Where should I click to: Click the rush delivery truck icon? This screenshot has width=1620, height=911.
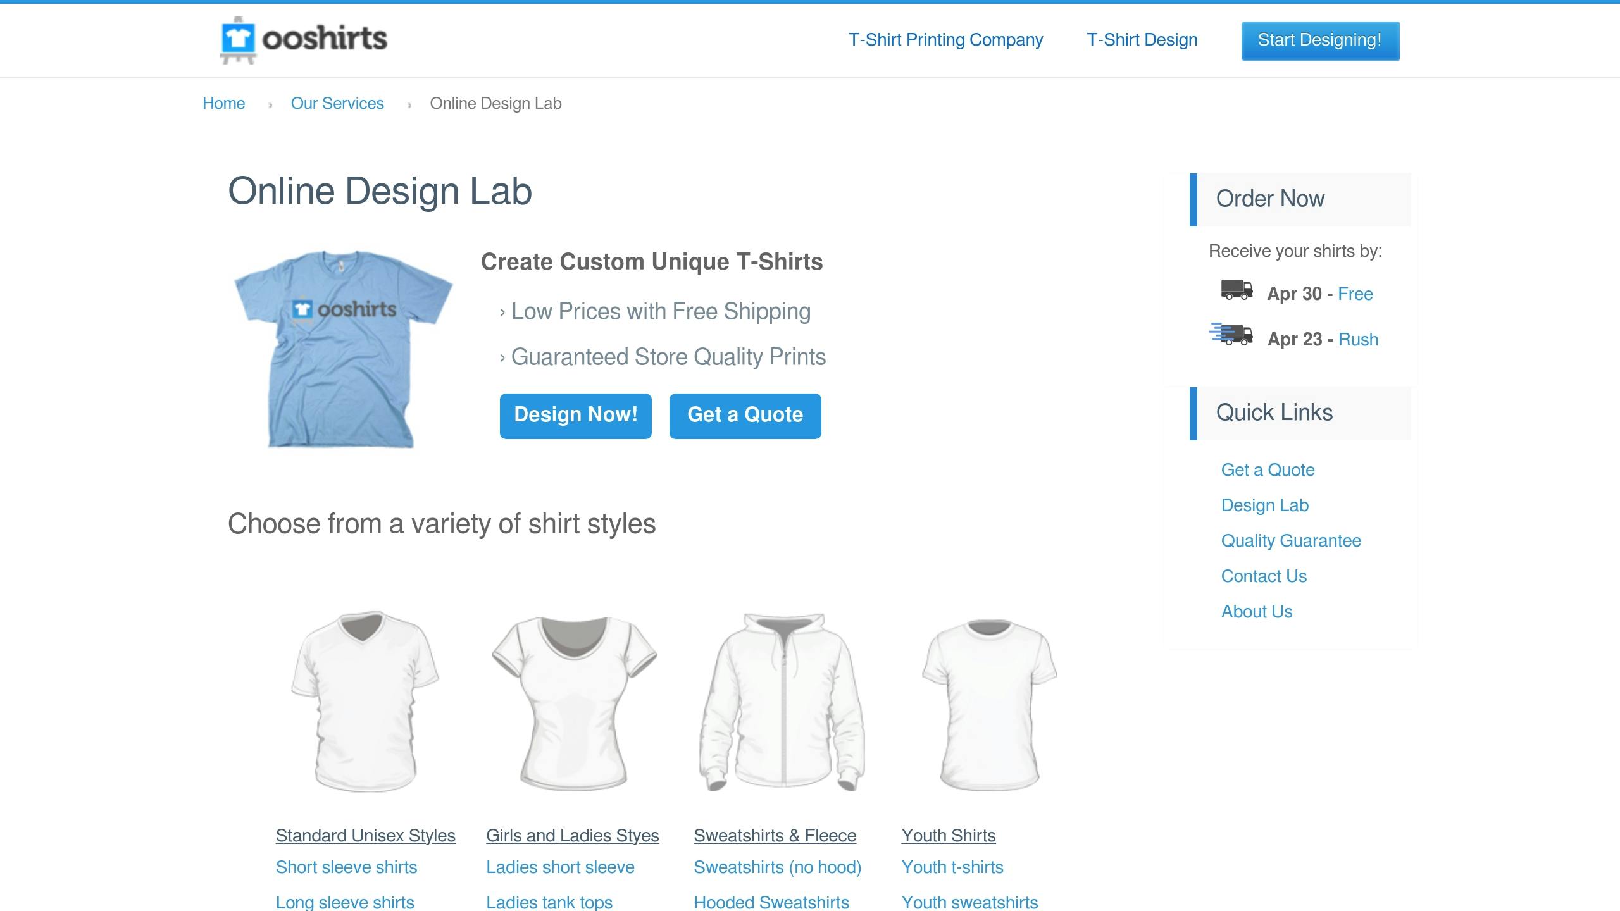pos(1231,333)
